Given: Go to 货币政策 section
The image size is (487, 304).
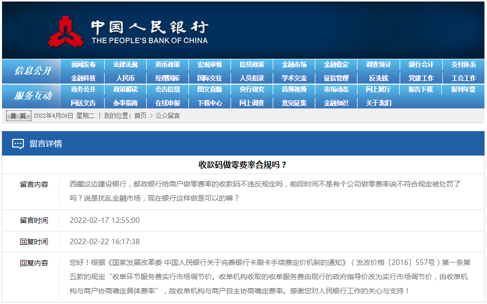Looking at the screenshot, I should [x=168, y=64].
